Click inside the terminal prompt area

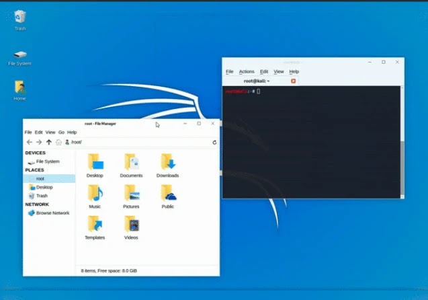(311, 142)
